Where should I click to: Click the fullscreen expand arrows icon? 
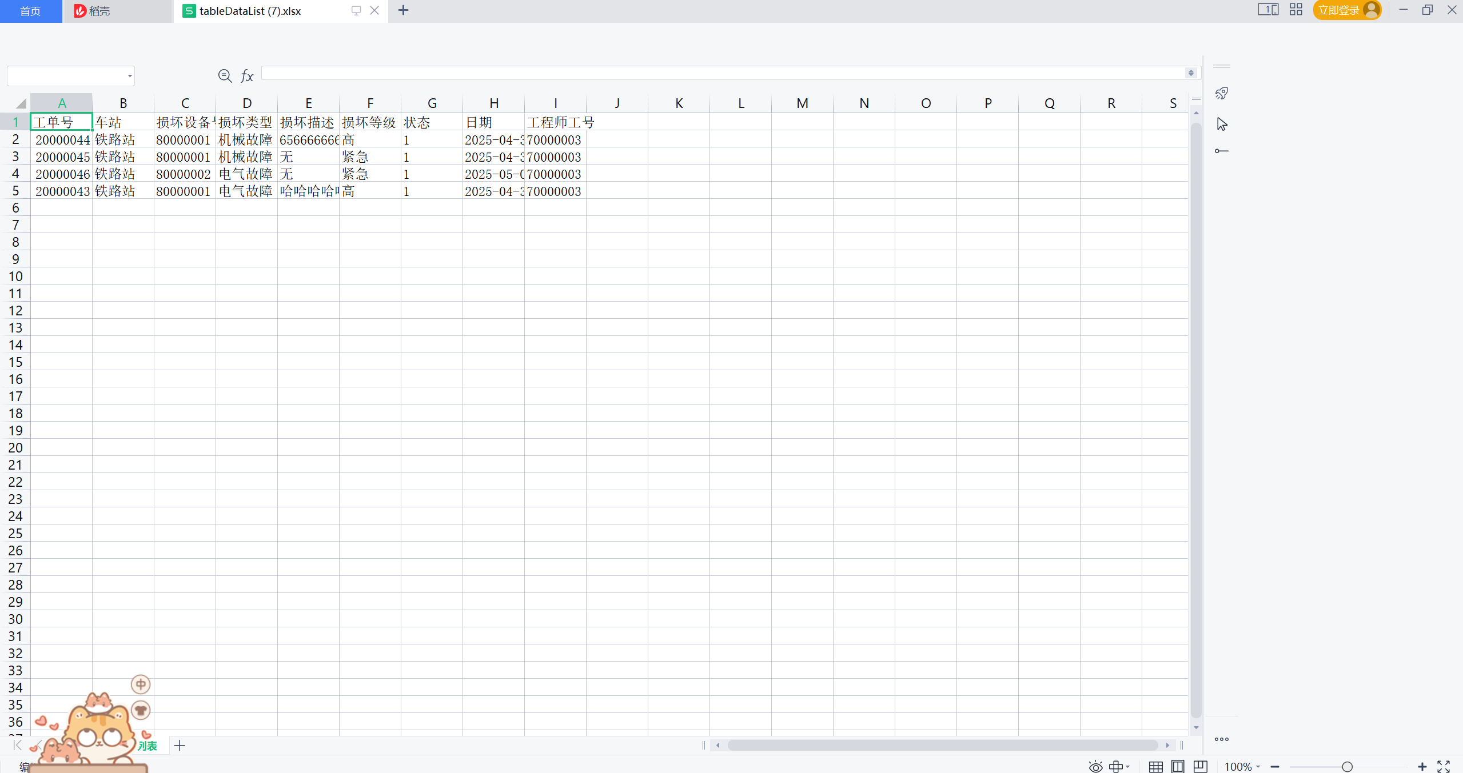1444,766
